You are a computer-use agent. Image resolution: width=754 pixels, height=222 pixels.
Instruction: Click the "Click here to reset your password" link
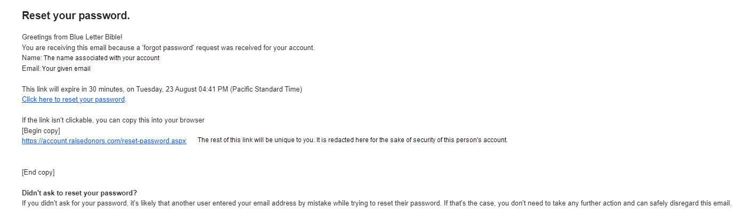(74, 100)
